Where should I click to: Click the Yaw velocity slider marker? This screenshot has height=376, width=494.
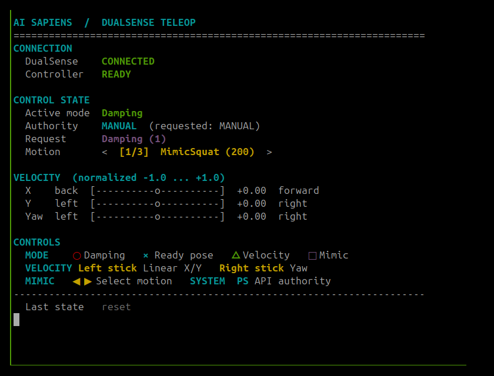point(158,217)
